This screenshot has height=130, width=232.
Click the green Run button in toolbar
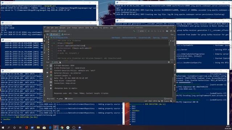coord(149,31)
